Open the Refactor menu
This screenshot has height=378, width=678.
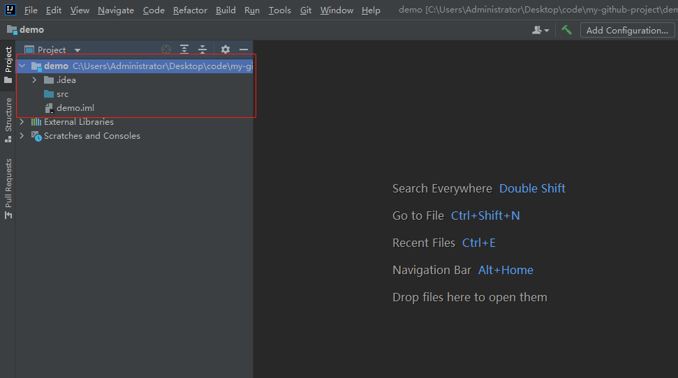click(x=190, y=10)
